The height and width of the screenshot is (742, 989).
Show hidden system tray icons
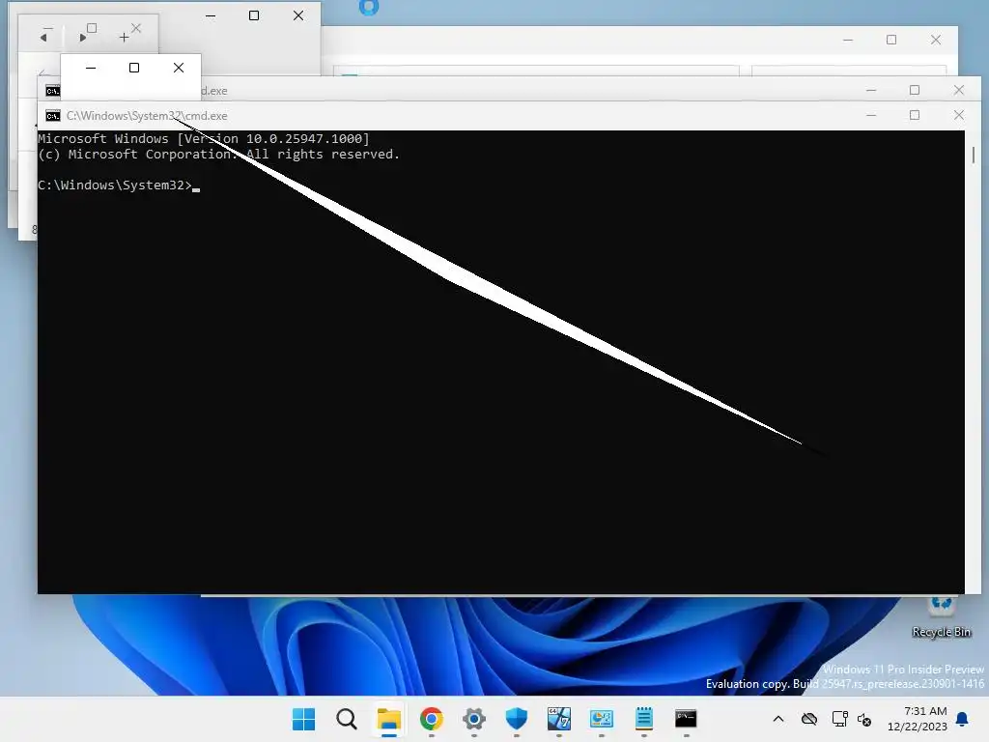pos(778,719)
